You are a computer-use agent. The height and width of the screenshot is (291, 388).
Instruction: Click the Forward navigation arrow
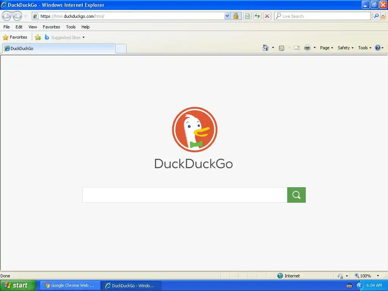17,16
